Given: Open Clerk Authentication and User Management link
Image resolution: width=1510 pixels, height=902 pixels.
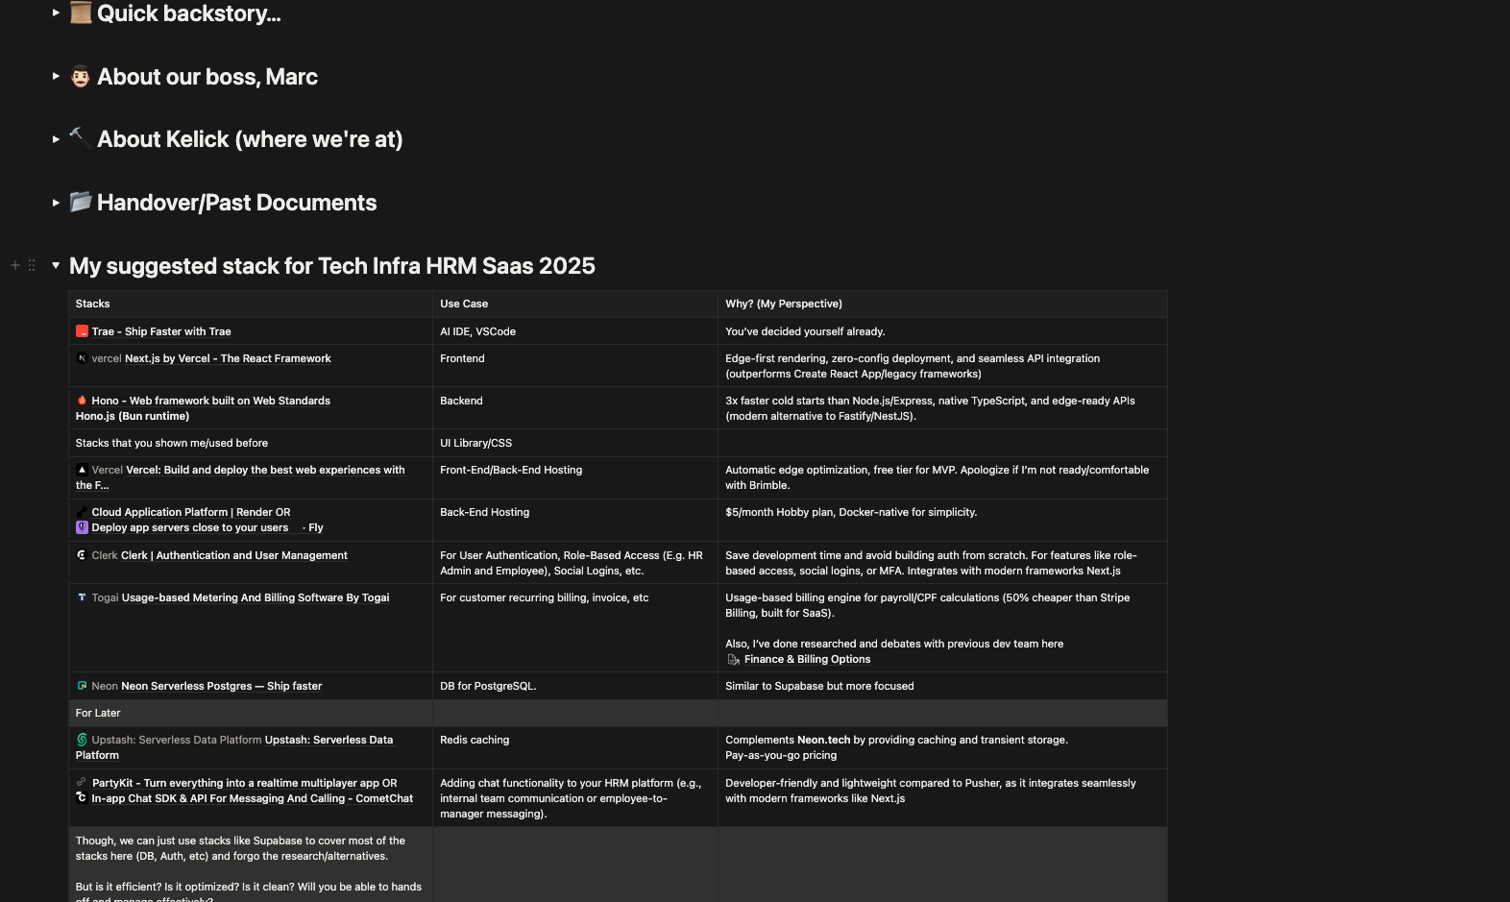Looking at the screenshot, I should pos(233,555).
